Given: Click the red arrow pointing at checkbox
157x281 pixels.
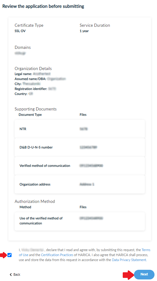Looking at the screenshot, I should [x=3, y=255].
